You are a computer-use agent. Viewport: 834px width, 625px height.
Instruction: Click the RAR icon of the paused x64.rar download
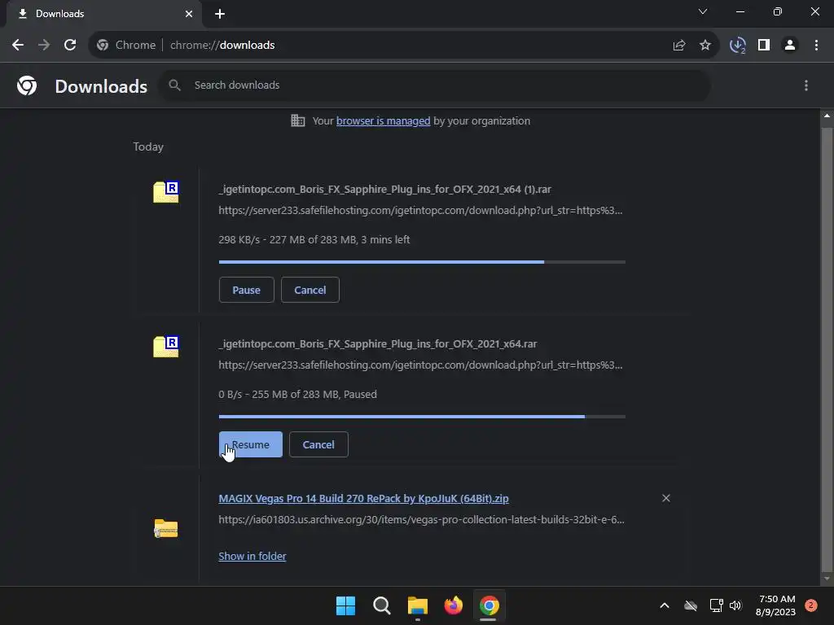pos(166,347)
